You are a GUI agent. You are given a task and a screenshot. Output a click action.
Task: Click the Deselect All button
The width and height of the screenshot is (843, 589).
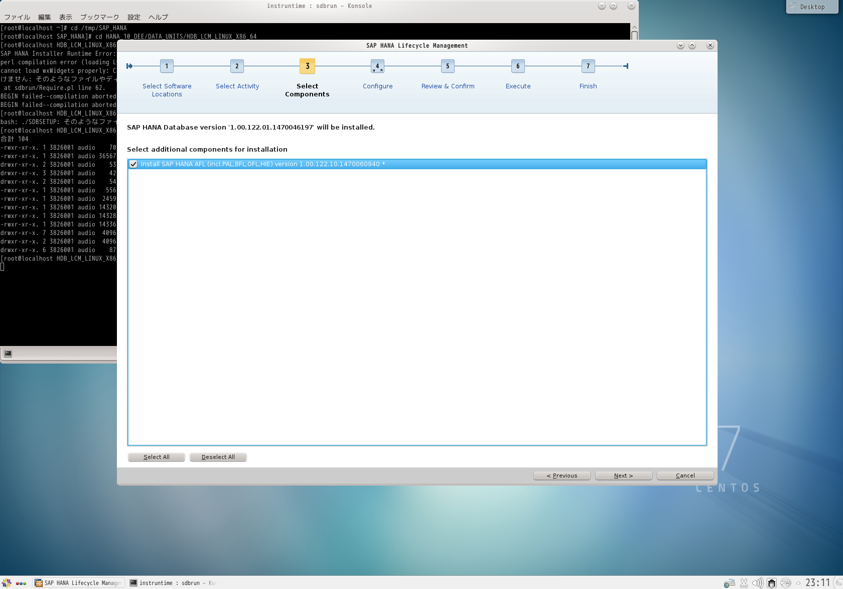tap(218, 457)
